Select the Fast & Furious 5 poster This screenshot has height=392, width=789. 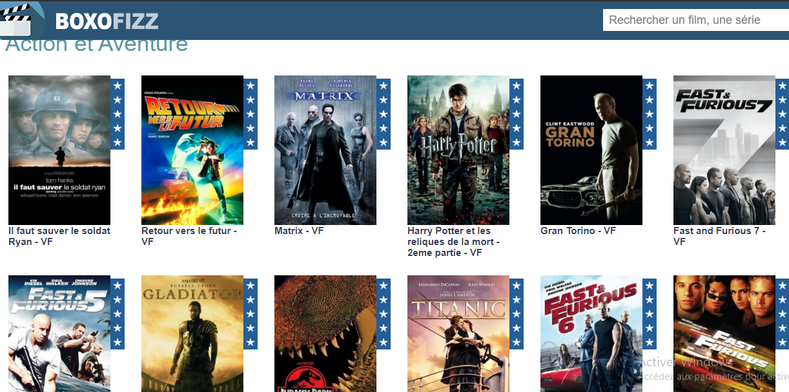click(x=59, y=334)
